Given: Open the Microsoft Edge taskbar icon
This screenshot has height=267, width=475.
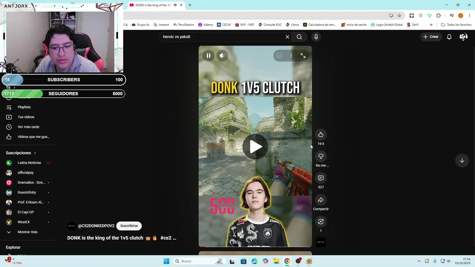Looking at the screenshot, I should (254, 261).
